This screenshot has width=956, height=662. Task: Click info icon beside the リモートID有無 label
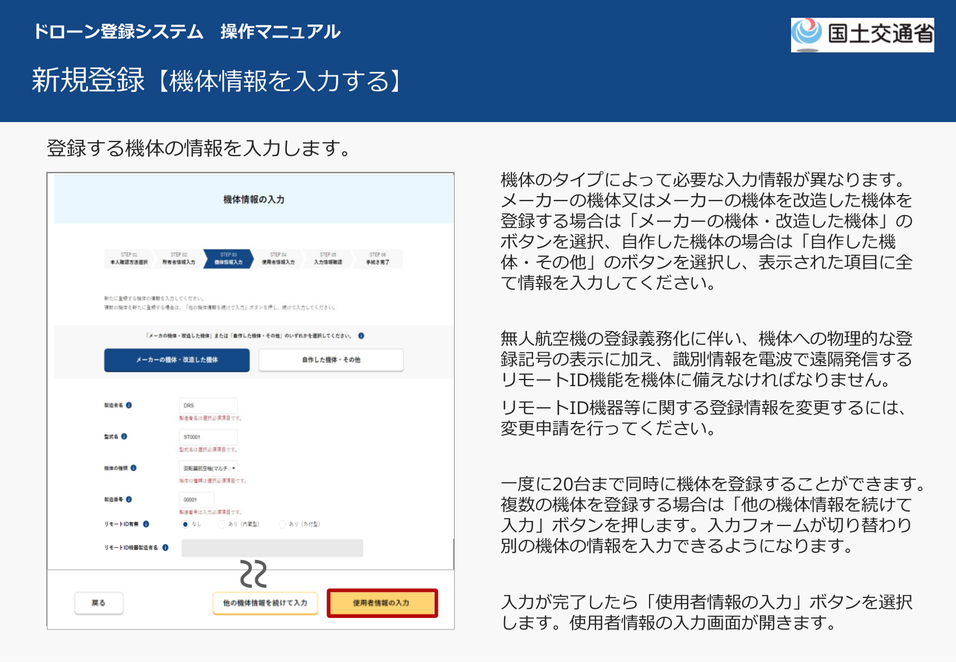(146, 524)
